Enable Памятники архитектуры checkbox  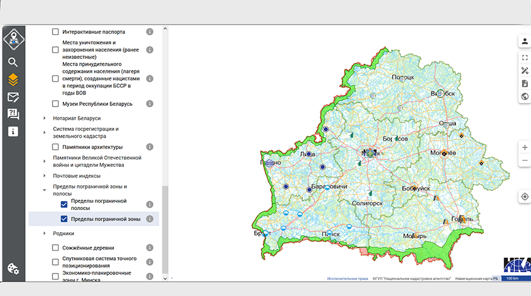[x=55, y=147]
